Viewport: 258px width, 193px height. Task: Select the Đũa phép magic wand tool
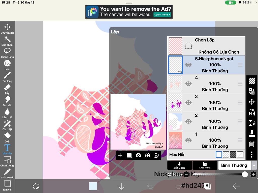coord(7,41)
